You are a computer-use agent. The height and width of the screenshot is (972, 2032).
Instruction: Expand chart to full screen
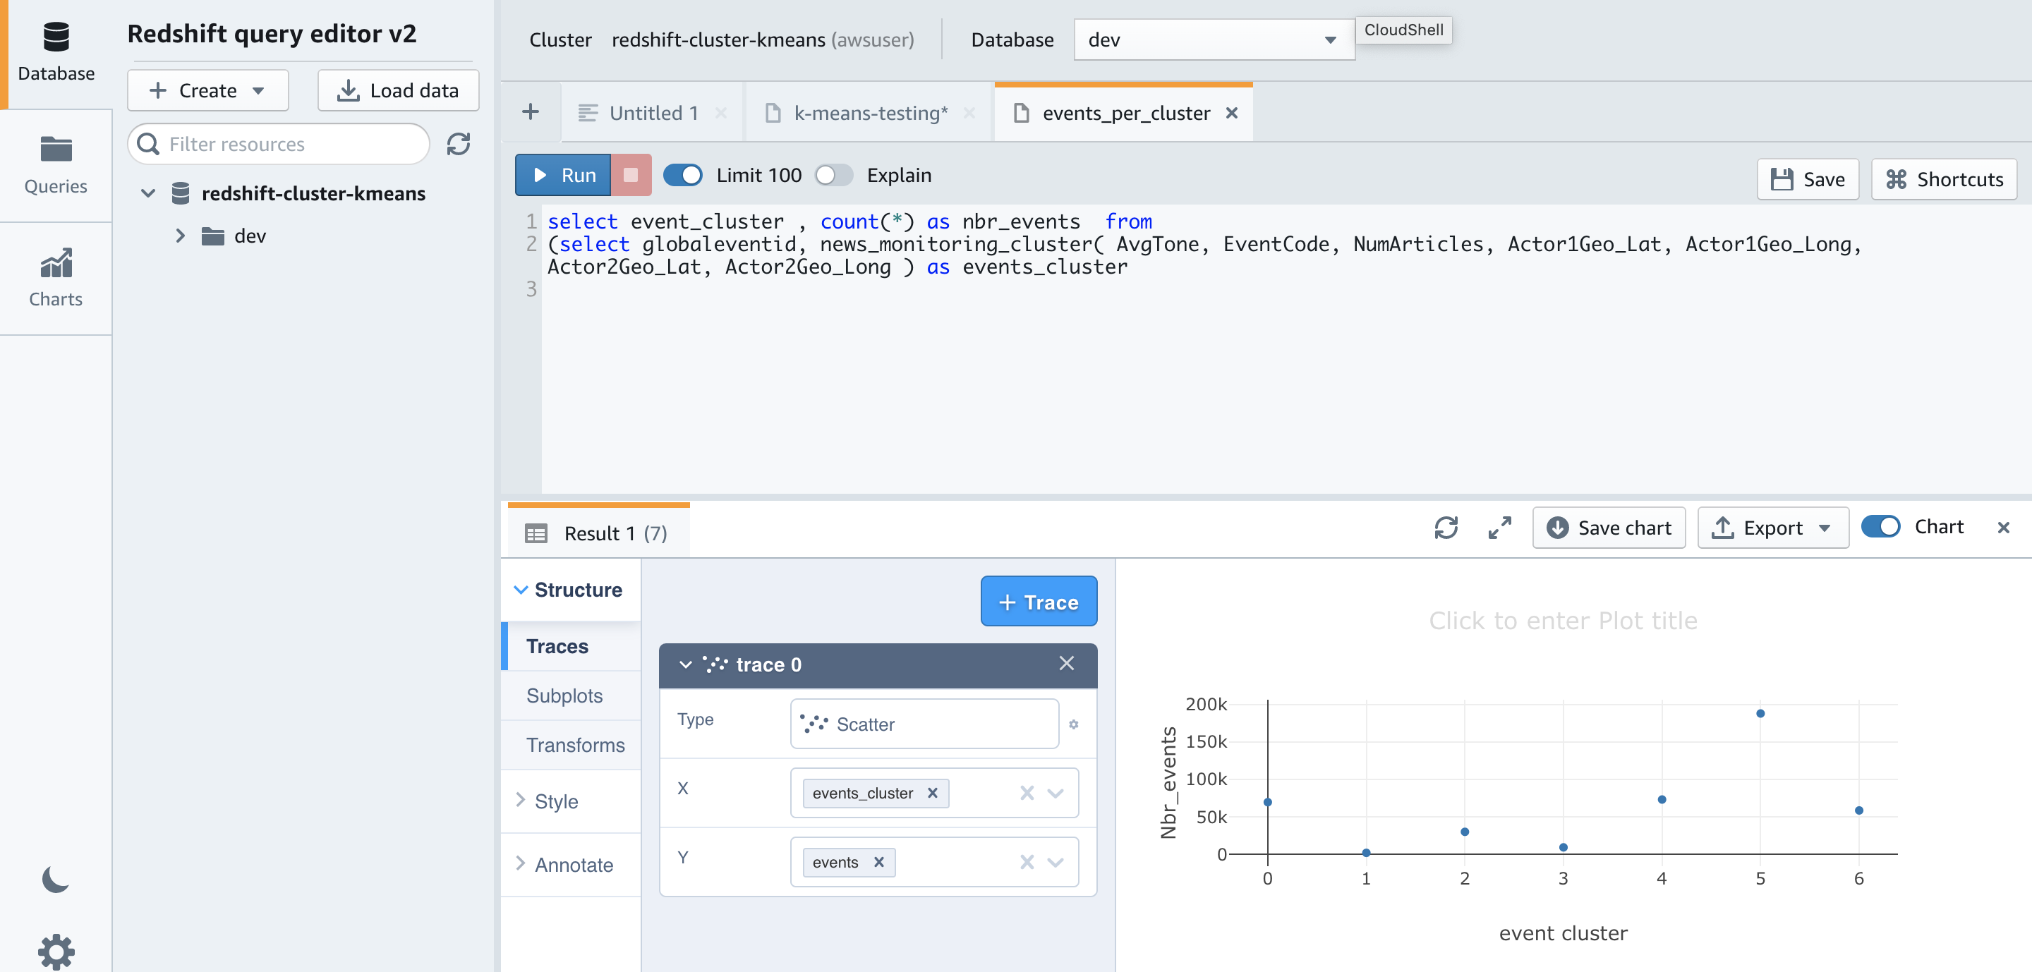click(1499, 528)
